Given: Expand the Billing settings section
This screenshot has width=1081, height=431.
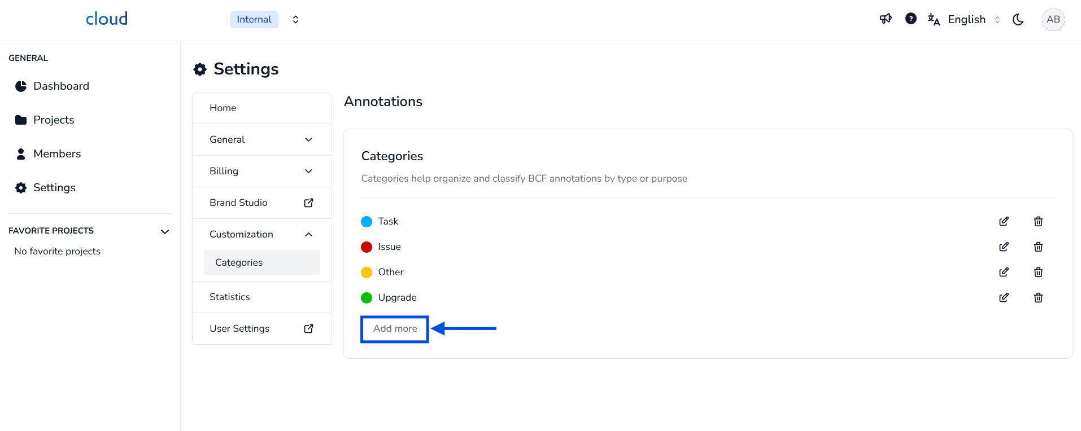Looking at the screenshot, I should (308, 171).
